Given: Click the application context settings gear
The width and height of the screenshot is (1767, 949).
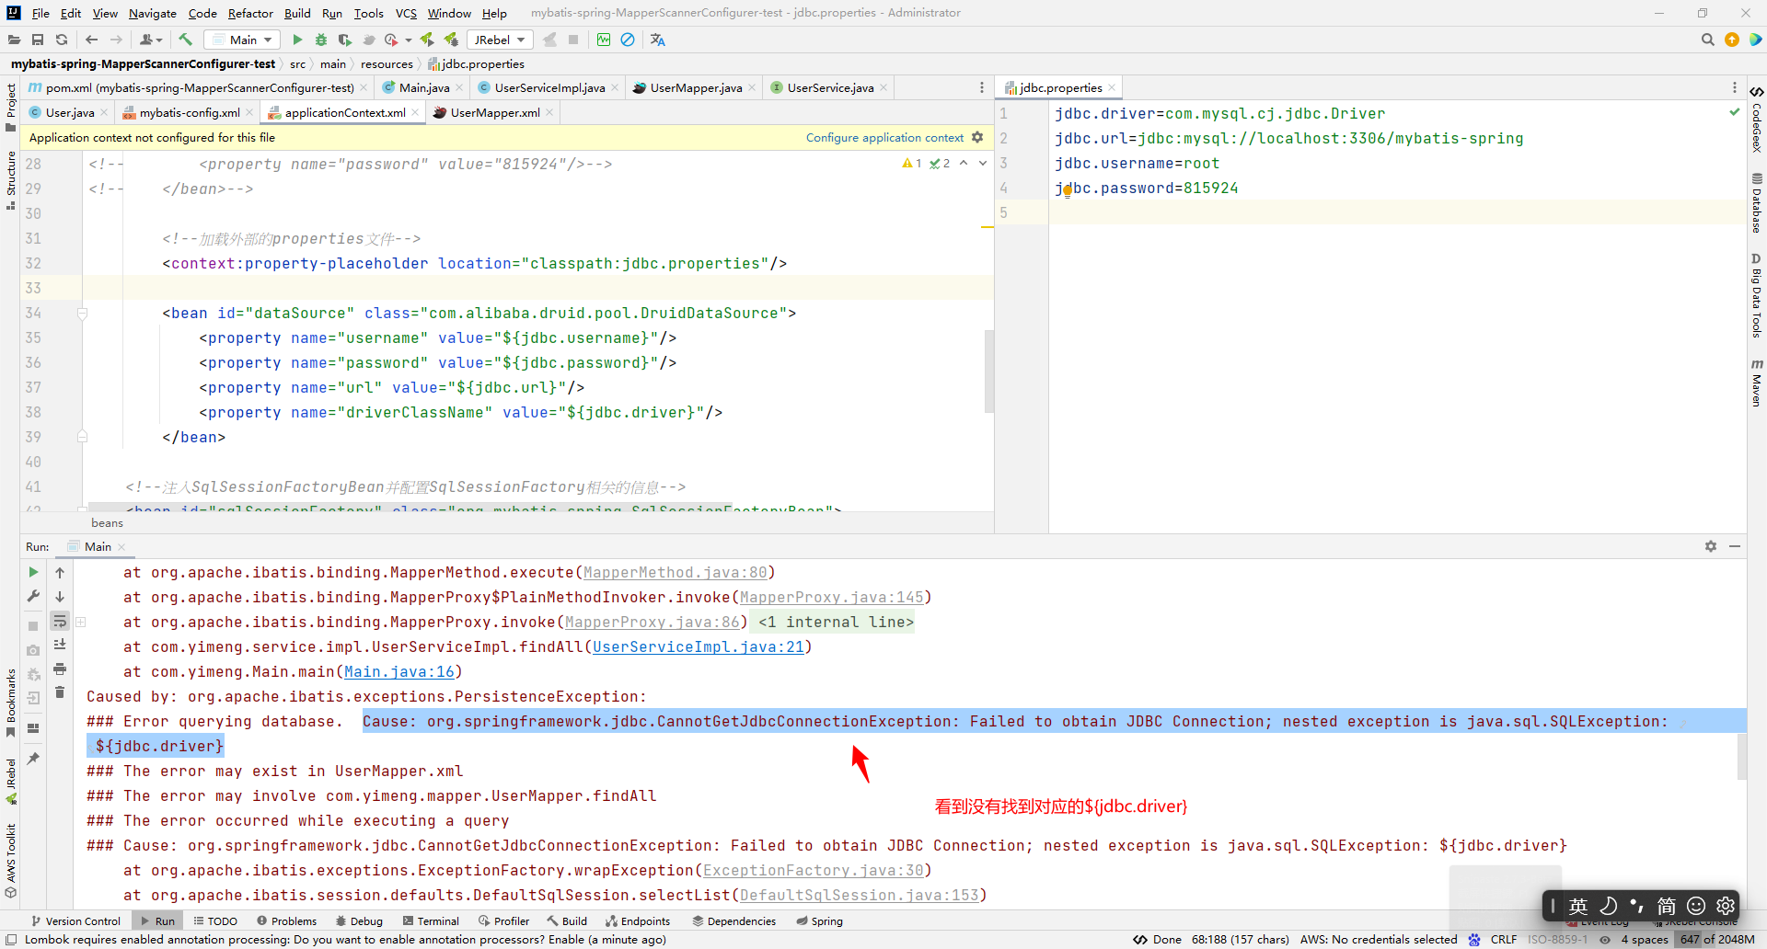Looking at the screenshot, I should [977, 137].
